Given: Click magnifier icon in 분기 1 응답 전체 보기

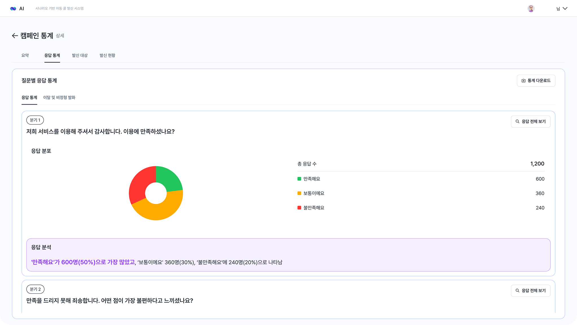Looking at the screenshot, I should point(517,122).
